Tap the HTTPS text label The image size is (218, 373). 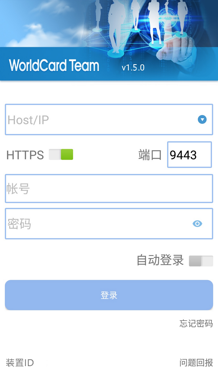coord(25,155)
